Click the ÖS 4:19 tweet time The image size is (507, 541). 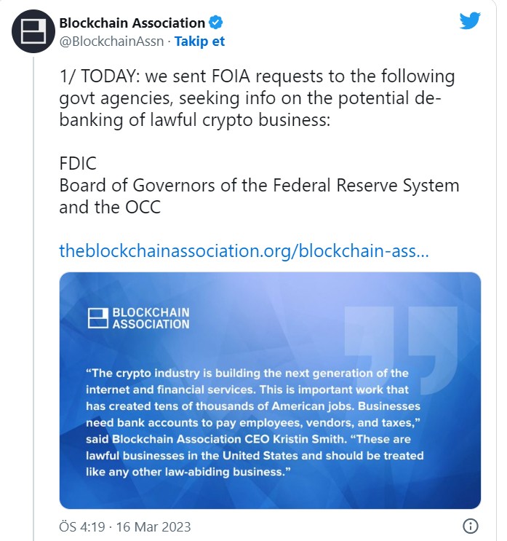82,526
